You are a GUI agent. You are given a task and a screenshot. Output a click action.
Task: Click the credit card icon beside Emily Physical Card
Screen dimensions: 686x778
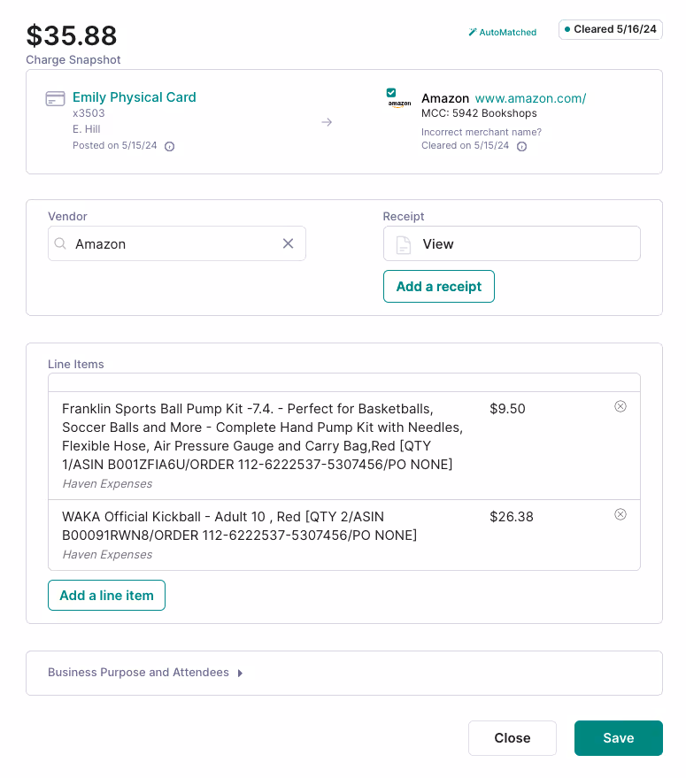[x=55, y=98]
